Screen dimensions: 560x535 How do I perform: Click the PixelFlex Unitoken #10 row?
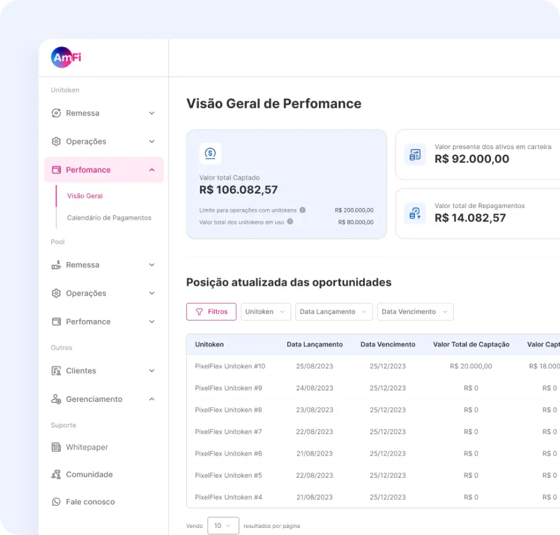[x=230, y=366]
